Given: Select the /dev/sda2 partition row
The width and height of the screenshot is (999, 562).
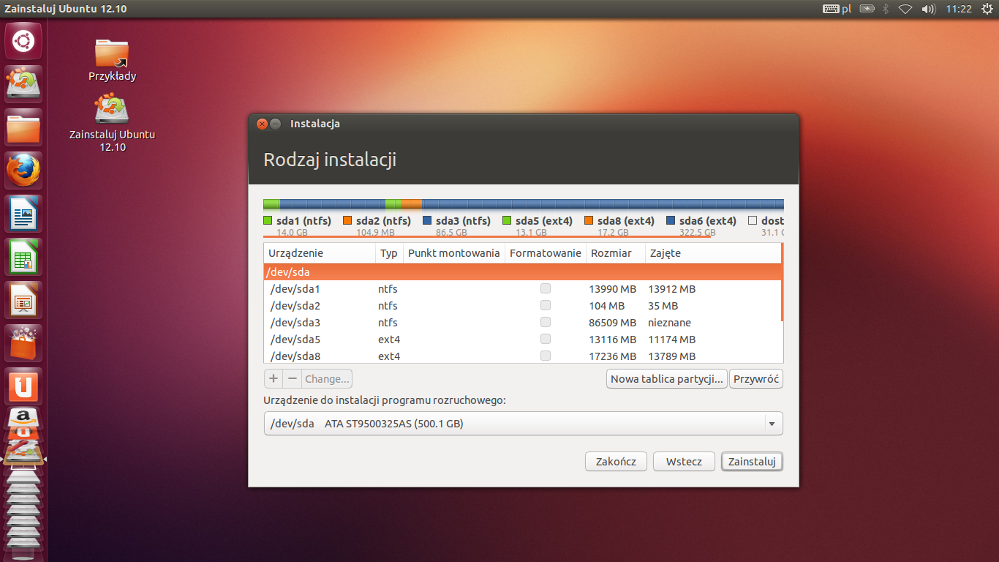Looking at the screenshot, I should (522, 305).
